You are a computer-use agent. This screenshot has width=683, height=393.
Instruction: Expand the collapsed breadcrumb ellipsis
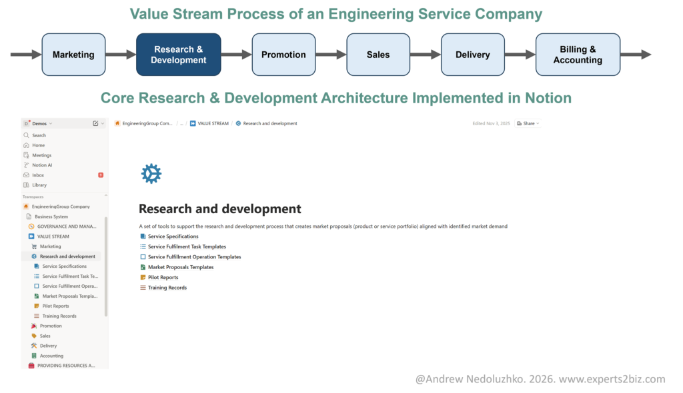tap(181, 123)
